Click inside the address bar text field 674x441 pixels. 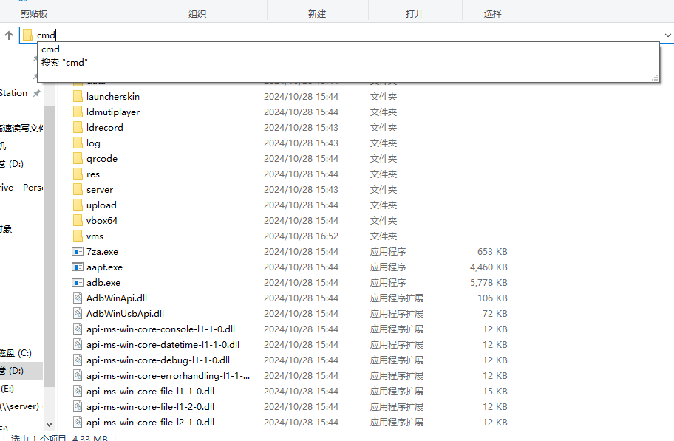pos(296,35)
